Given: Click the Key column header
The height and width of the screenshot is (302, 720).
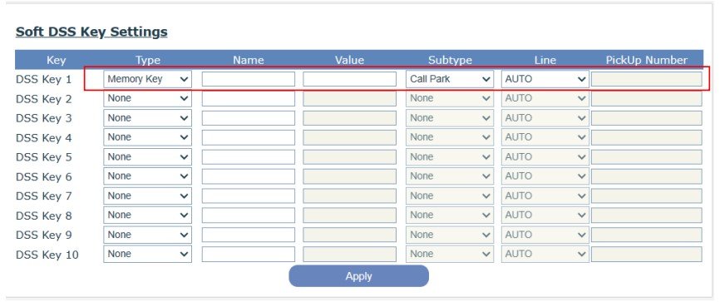Looking at the screenshot, I should (x=56, y=60).
